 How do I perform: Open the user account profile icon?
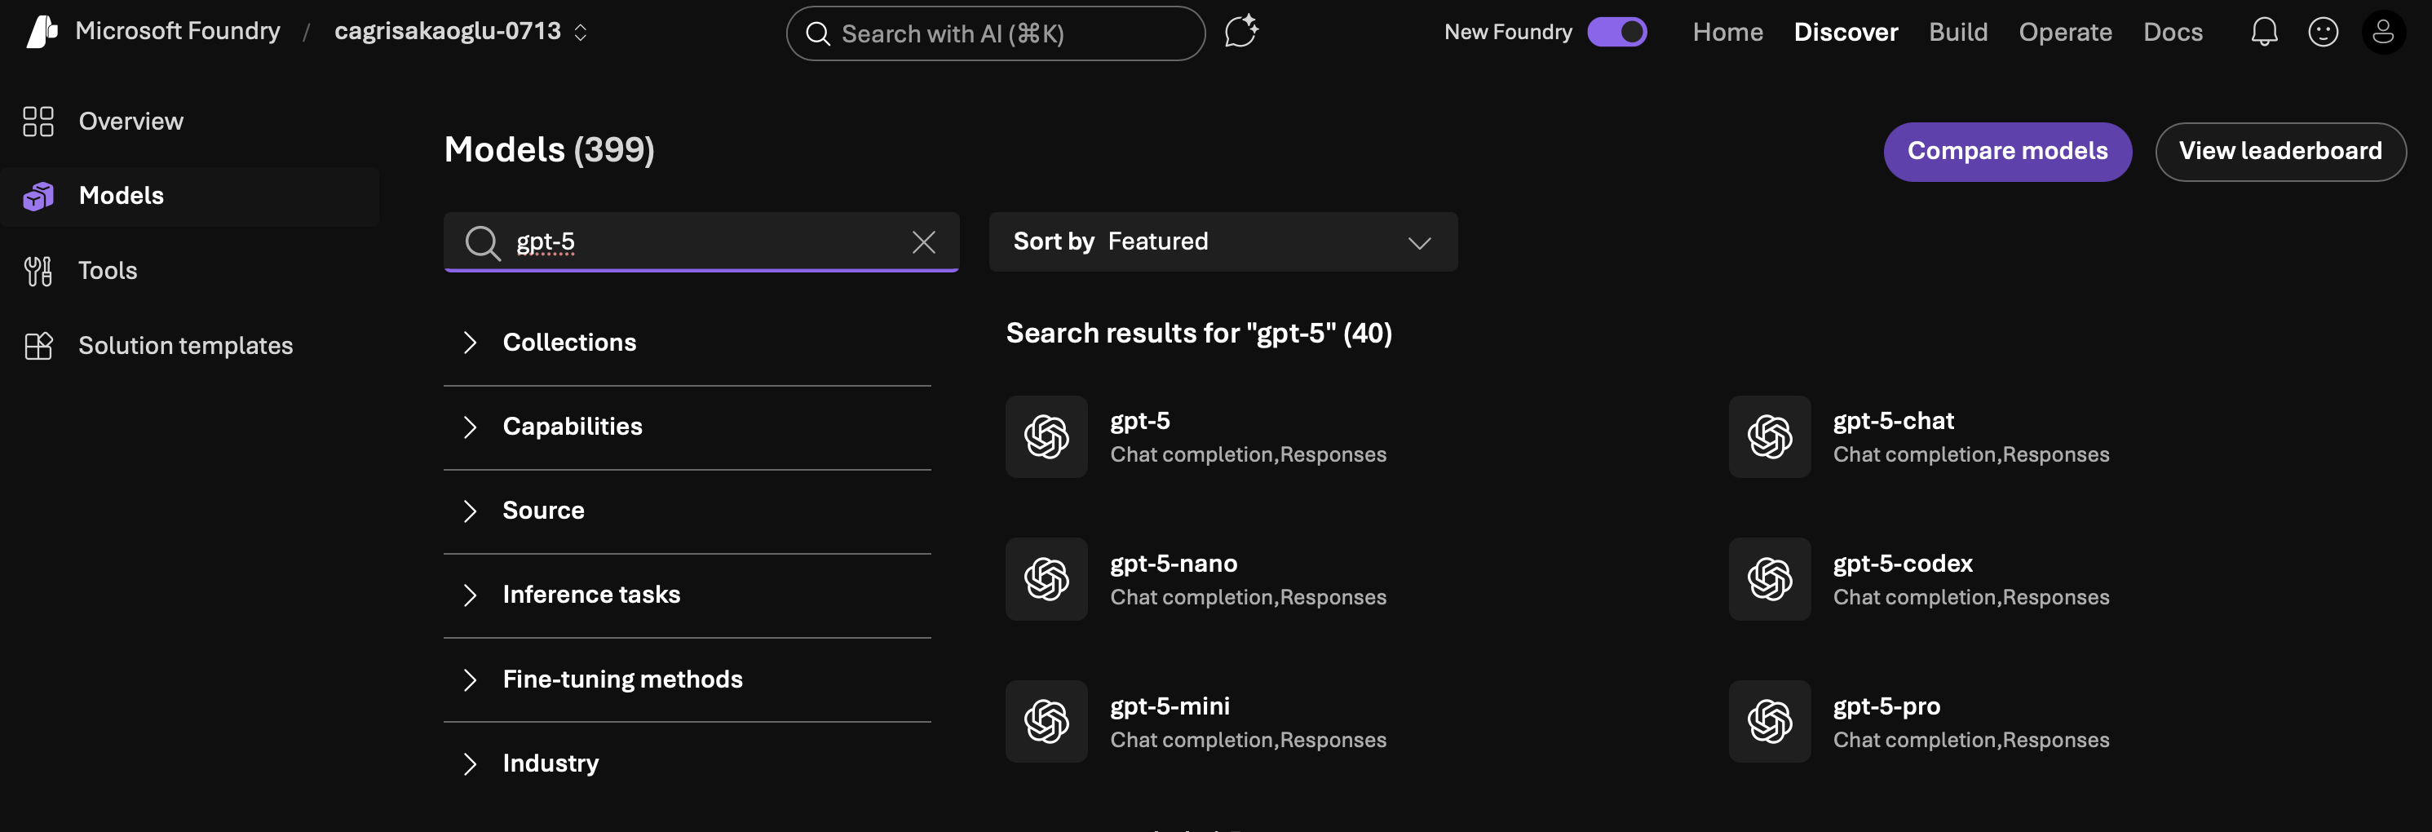coord(2385,31)
